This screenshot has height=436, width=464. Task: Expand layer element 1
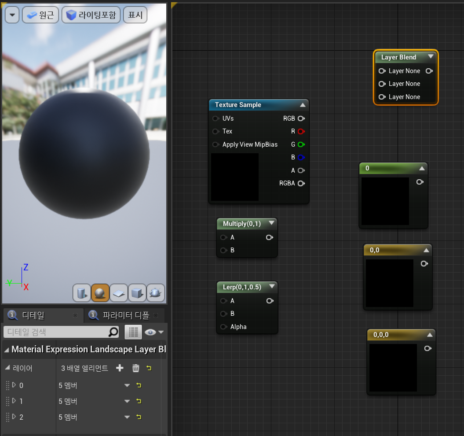(14, 401)
